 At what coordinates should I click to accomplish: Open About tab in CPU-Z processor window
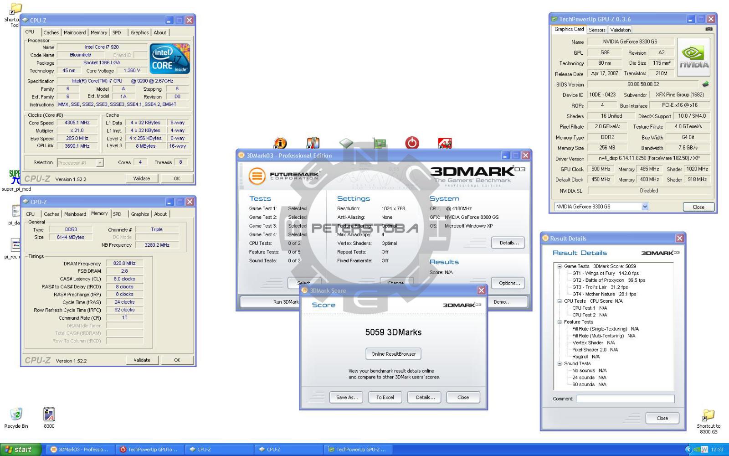pyautogui.click(x=160, y=33)
